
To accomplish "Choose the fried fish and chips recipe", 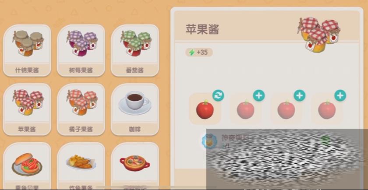I will point(81,166).
